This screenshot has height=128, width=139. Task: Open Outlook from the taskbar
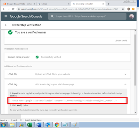(48, 125)
